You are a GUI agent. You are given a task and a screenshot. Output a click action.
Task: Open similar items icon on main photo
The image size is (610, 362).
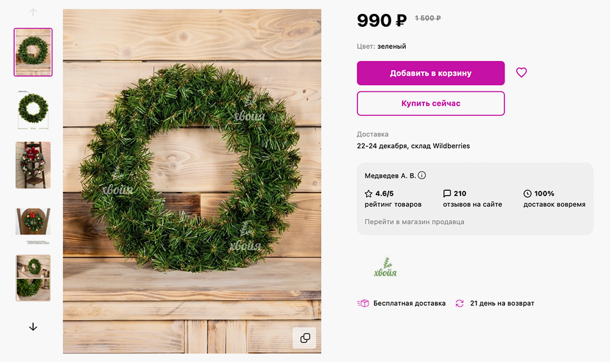pos(304,338)
